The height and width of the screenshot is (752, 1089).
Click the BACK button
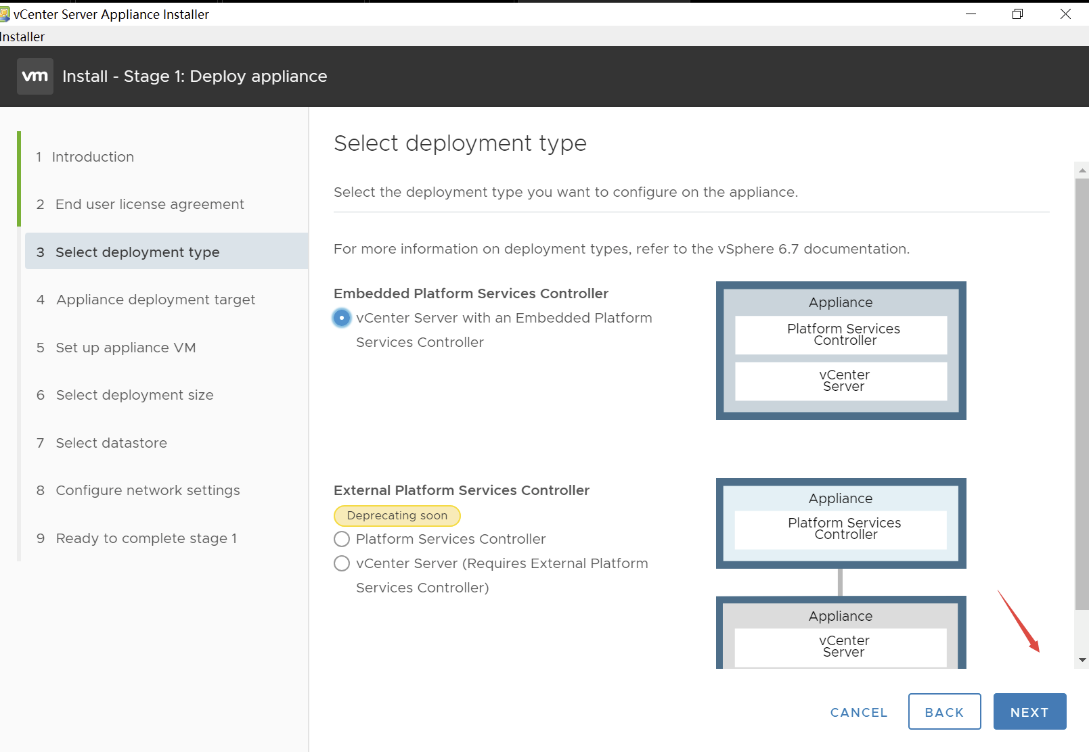click(x=944, y=711)
